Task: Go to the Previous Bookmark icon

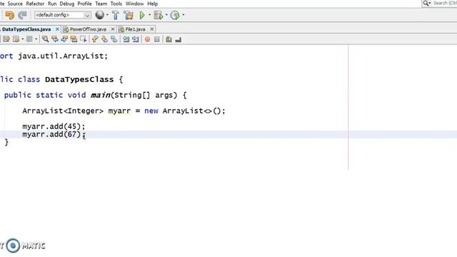Action: 95,39
